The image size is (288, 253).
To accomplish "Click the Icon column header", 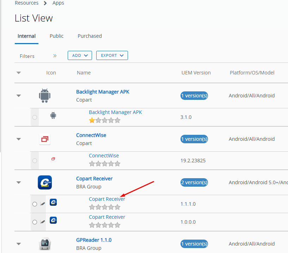I will (51, 73).
